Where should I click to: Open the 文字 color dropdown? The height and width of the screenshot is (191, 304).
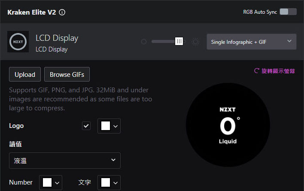(x=109, y=183)
